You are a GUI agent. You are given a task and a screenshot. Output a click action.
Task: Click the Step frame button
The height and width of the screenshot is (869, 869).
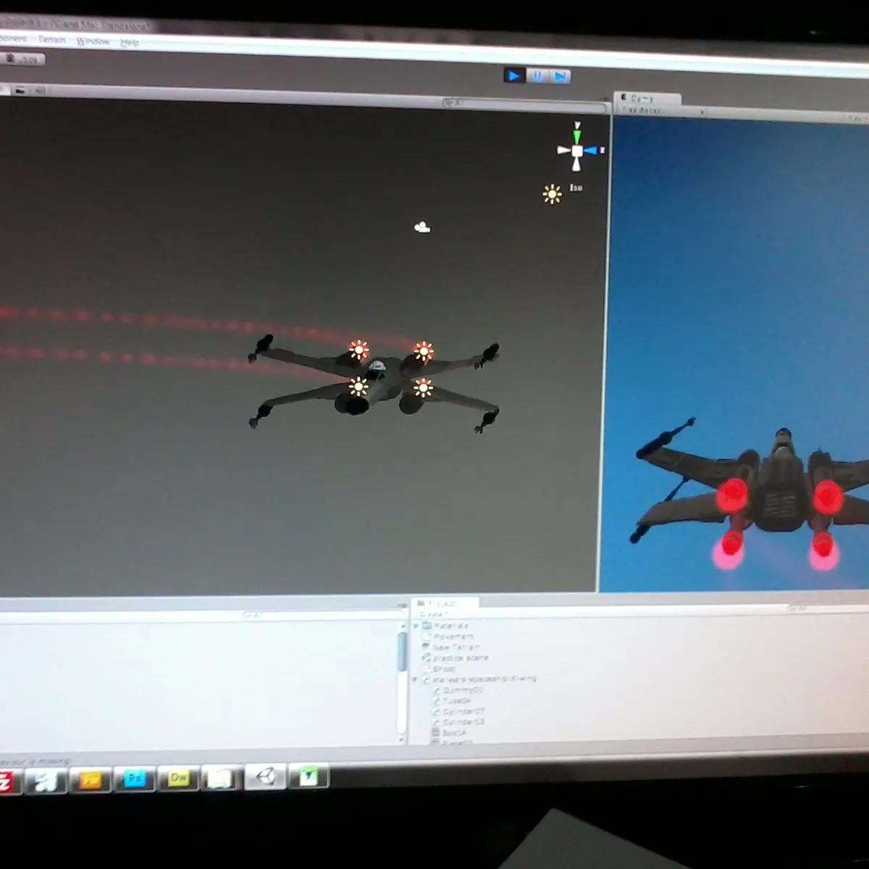[x=560, y=77]
